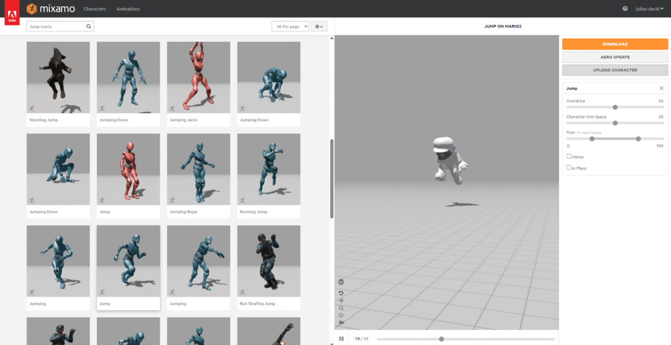Screen dimensions: 671x345
Task: Expand the julian david account menu
Action: (x=649, y=9)
